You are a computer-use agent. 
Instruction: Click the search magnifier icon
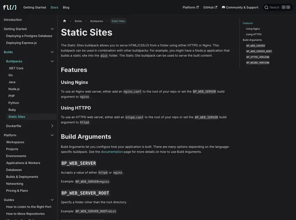click(x=266, y=7)
